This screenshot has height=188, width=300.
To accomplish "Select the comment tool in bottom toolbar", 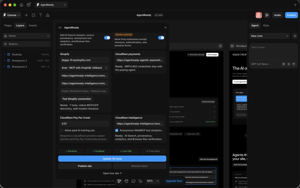I will coord(133,181).
